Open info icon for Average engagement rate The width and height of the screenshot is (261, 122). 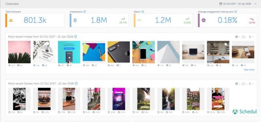236,12
